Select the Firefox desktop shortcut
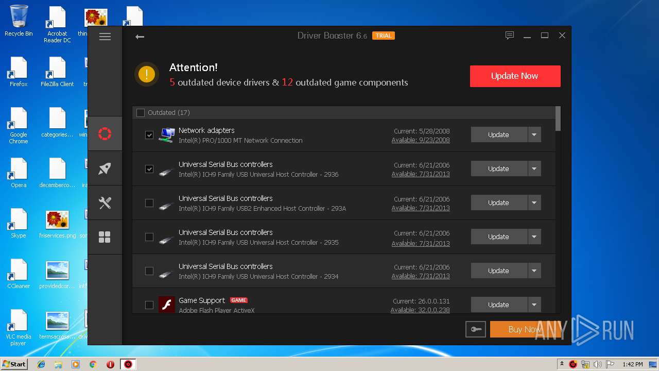Screen dimensions: 659x371 click(x=19, y=72)
